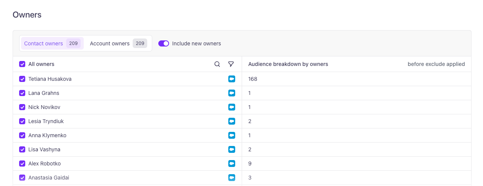Uncheck Lisa Vashyna checkbox

click(22, 149)
